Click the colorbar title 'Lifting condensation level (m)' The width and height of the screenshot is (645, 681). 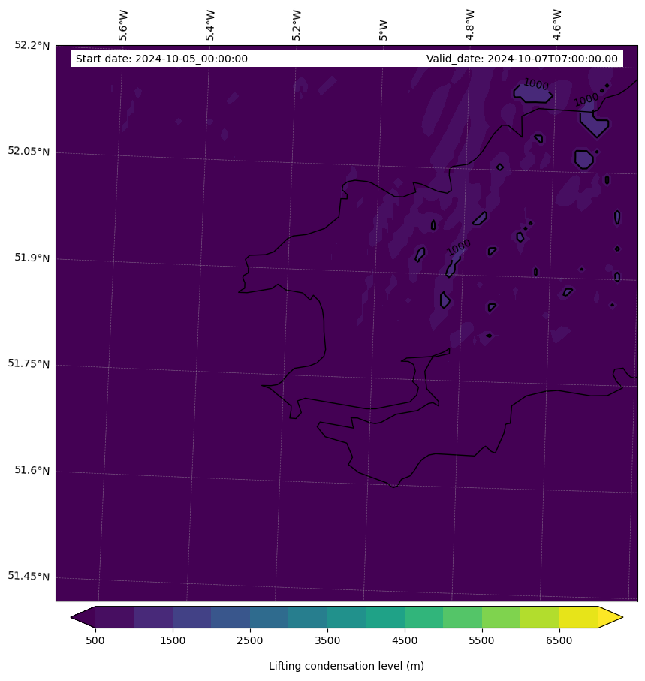click(x=346, y=666)
